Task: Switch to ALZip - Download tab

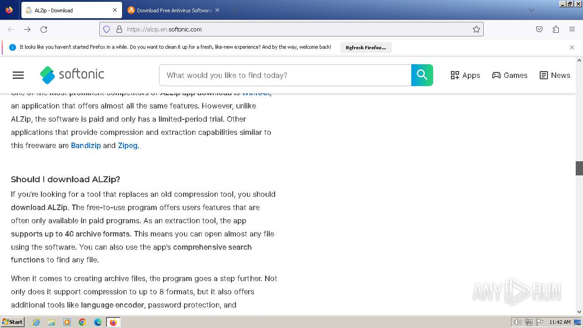Action: 71,10
